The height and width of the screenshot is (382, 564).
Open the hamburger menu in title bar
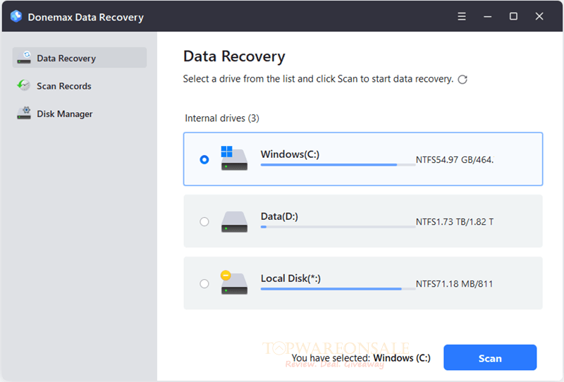coord(462,16)
